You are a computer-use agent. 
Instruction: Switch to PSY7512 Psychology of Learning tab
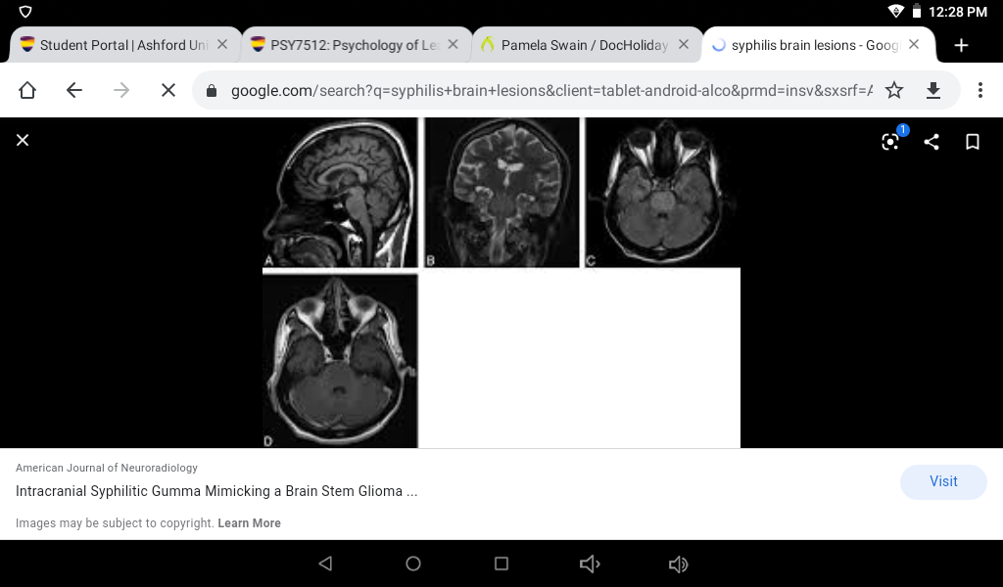(x=355, y=45)
